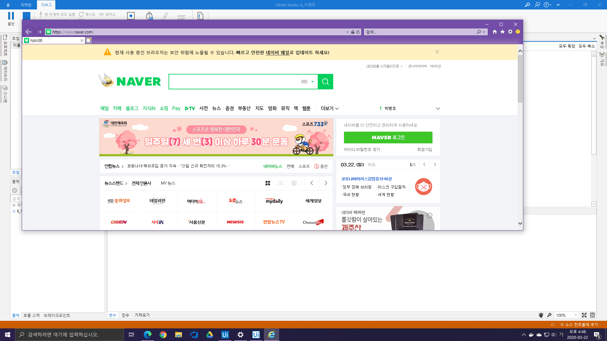Switch newsstand to grid view
This screenshot has width=607, height=341.
268,183
